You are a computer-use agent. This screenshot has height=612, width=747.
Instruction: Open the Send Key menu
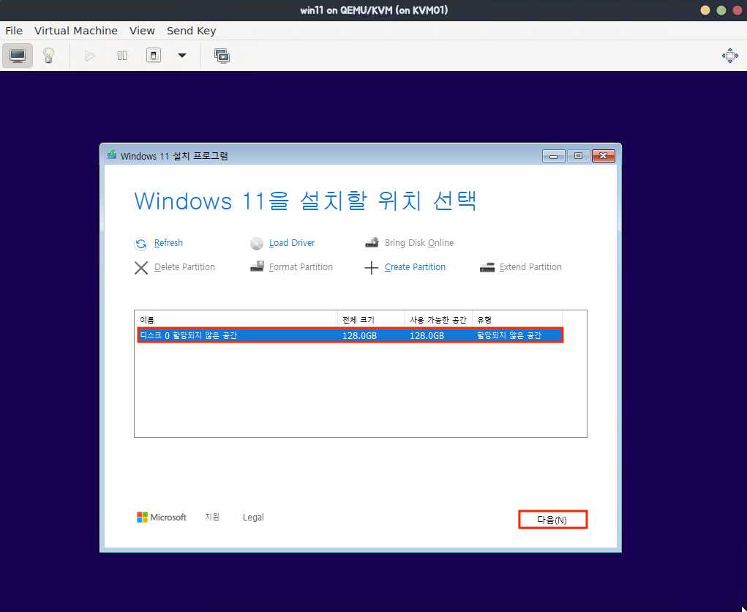click(x=192, y=31)
